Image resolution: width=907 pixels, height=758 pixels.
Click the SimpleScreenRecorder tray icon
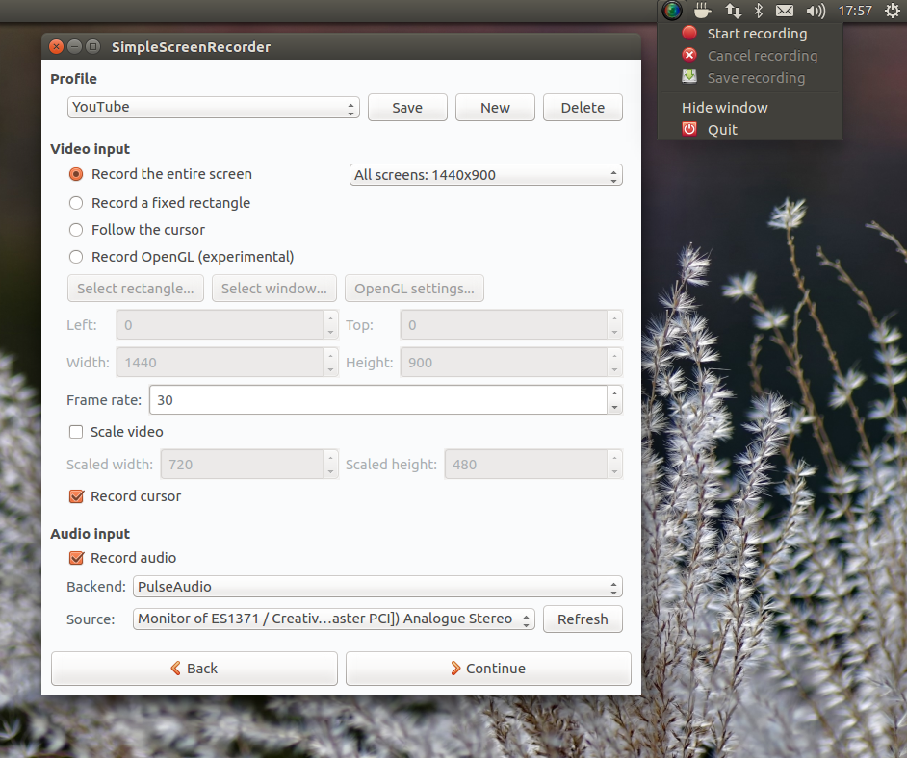tap(672, 11)
